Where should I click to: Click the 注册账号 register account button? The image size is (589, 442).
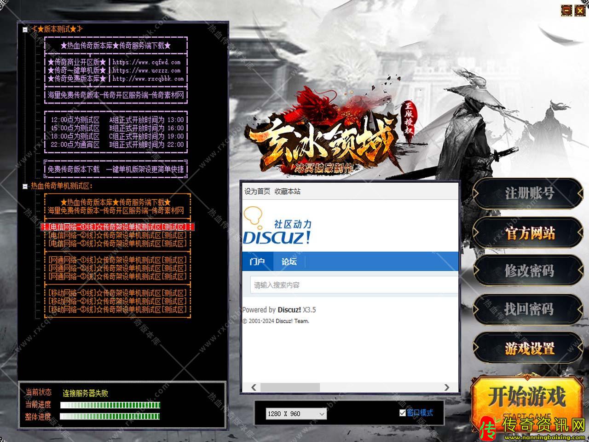pyautogui.click(x=529, y=193)
